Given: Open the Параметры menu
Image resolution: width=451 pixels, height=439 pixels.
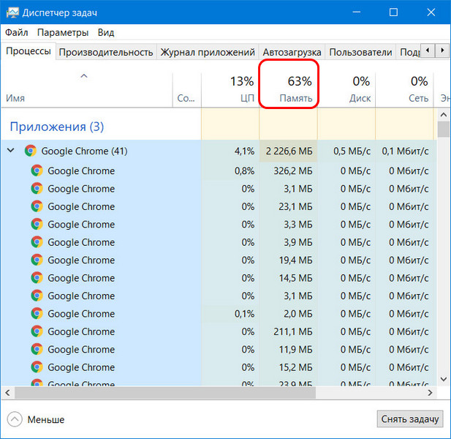Looking at the screenshot, I should point(63,32).
